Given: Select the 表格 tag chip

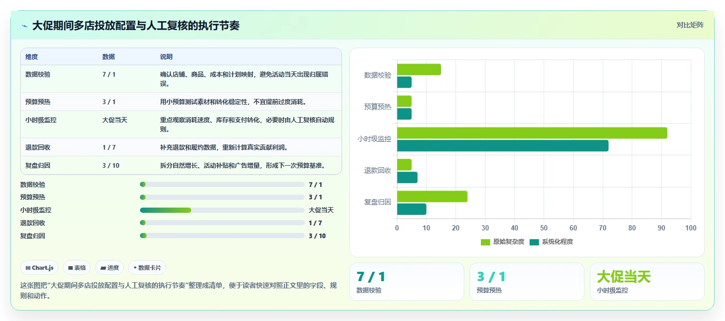Looking at the screenshot, I should [x=77, y=268].
